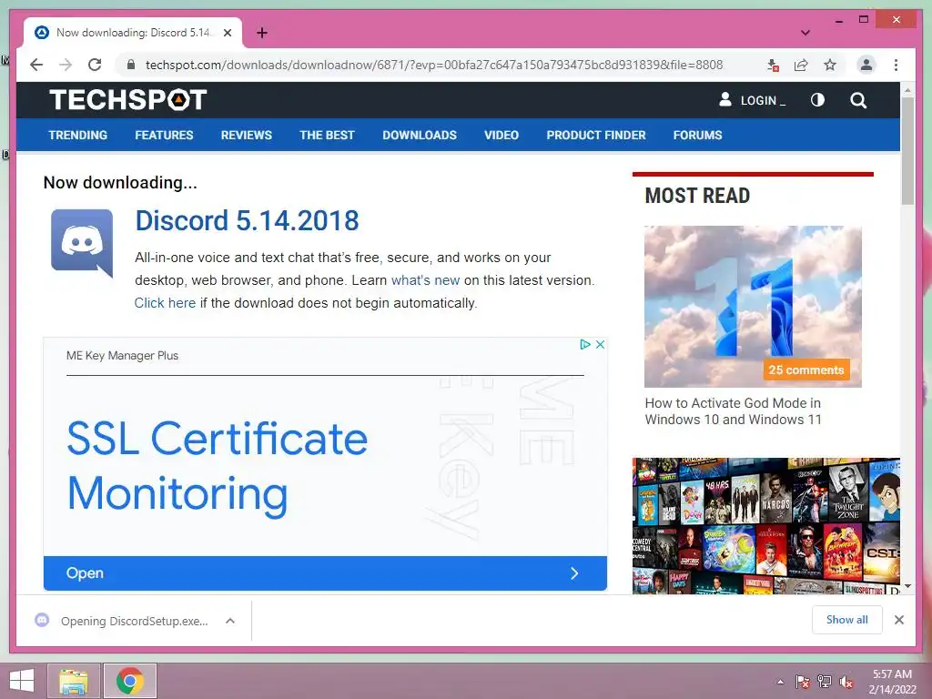The image size is (932, 699).
Task: View site security lock information
Action: pos(131,65)
